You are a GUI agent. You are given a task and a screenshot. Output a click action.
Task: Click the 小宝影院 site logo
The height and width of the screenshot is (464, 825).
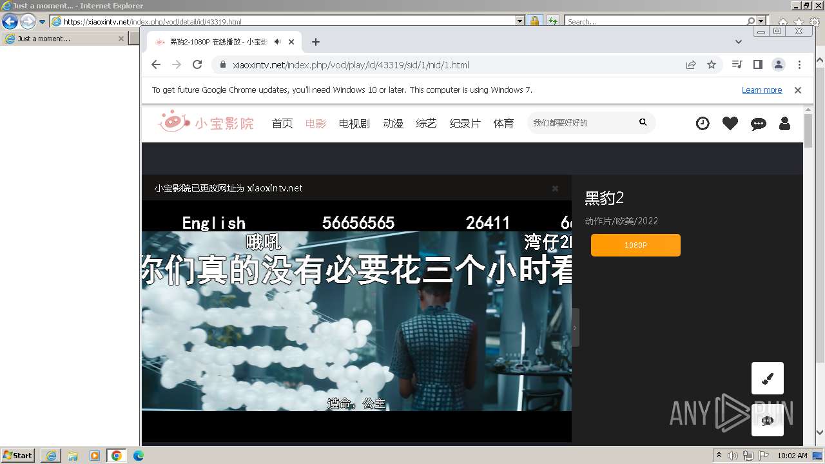tap(206, 122)
